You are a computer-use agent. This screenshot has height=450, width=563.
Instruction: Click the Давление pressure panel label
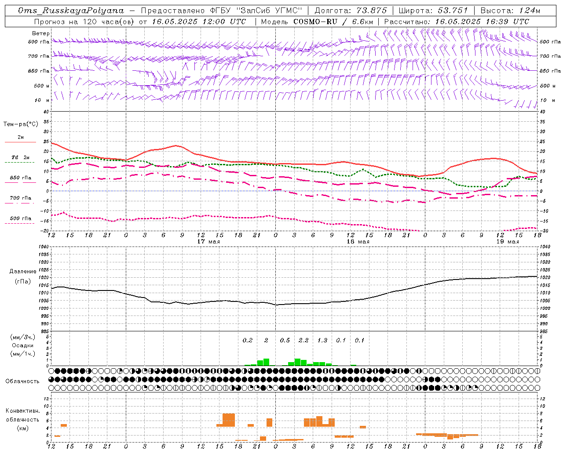tap(23, 272)
